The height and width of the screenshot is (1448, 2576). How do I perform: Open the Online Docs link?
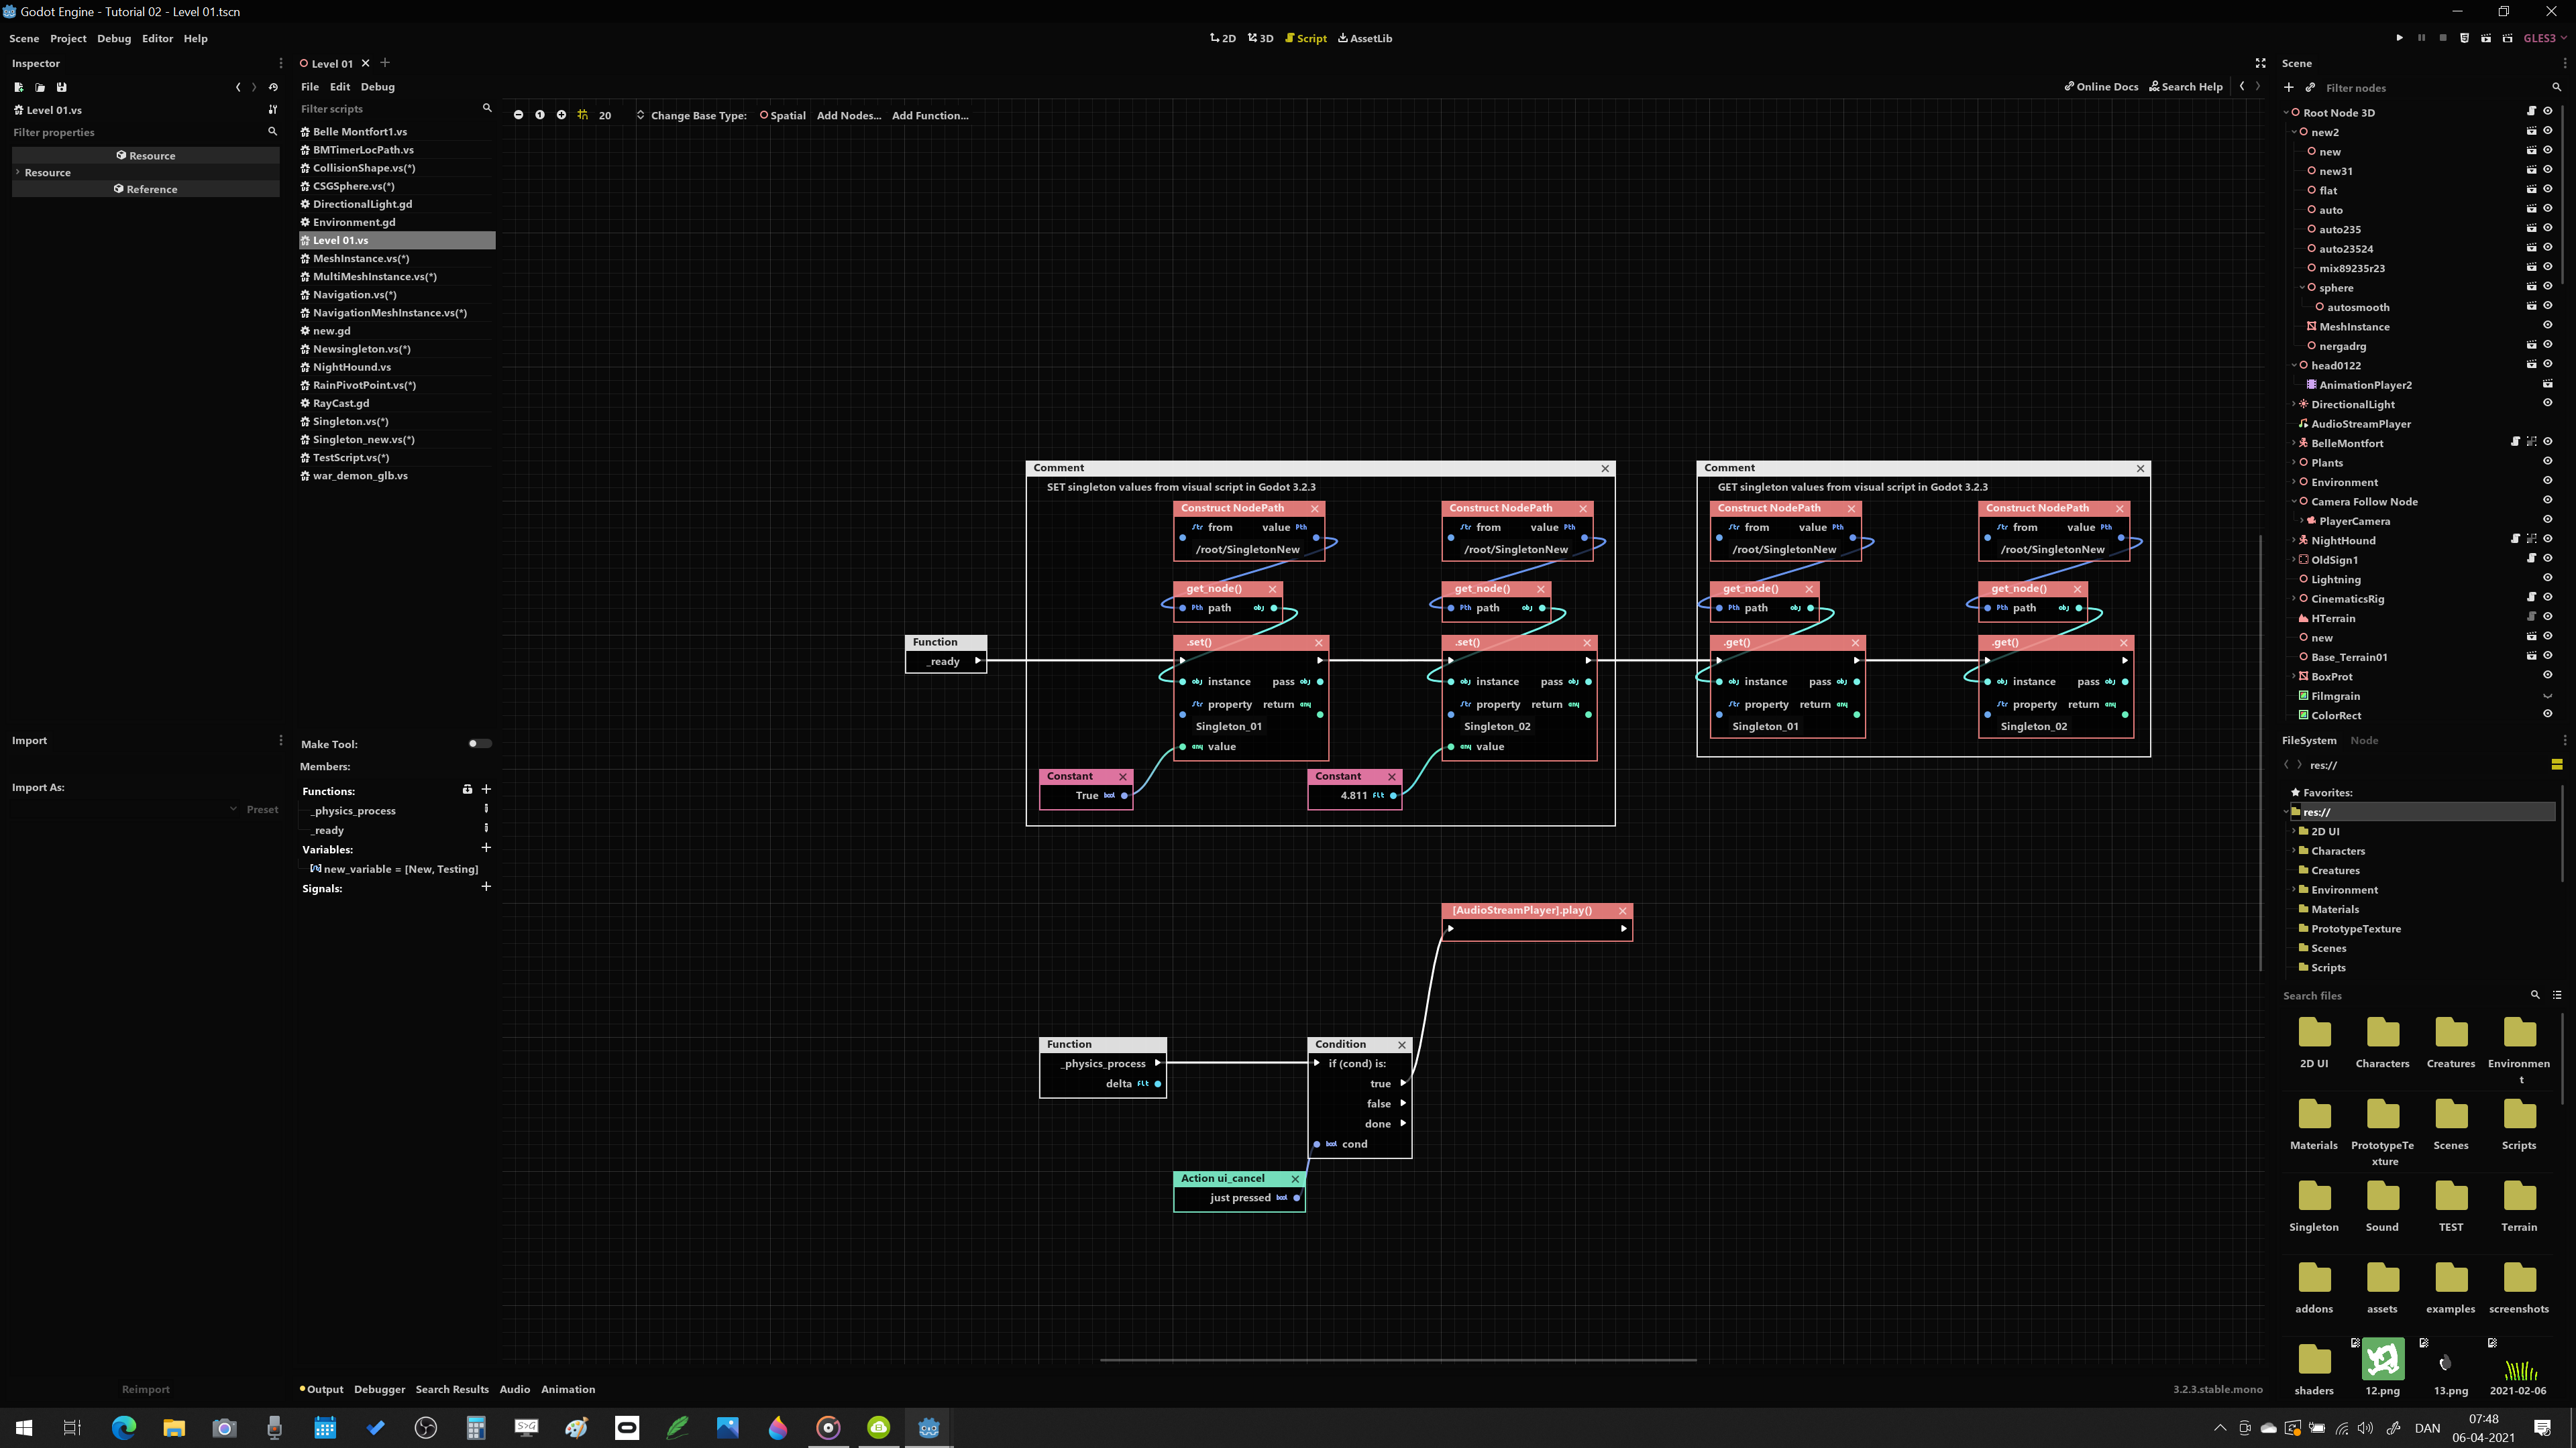(x=2101, y=86)
